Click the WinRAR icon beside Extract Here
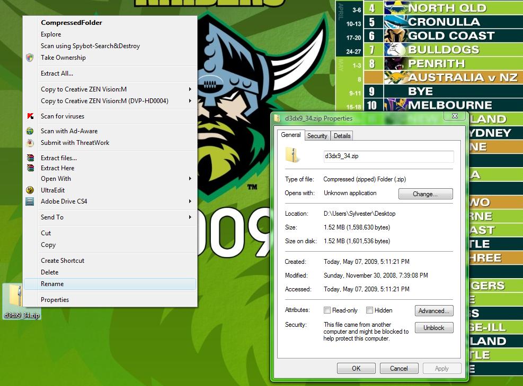523x386 pixels. point(30,168)
